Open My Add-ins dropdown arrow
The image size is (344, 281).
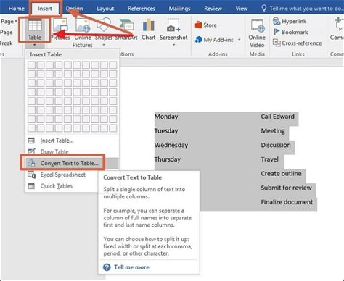[239, 40]
